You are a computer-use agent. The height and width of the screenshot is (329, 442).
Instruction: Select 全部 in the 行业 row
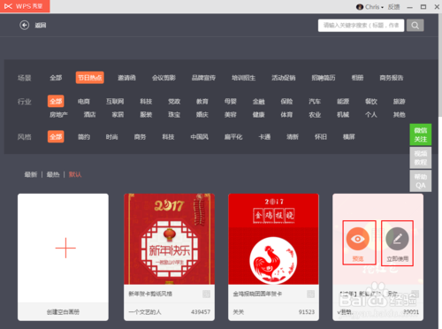pos(56,102)
